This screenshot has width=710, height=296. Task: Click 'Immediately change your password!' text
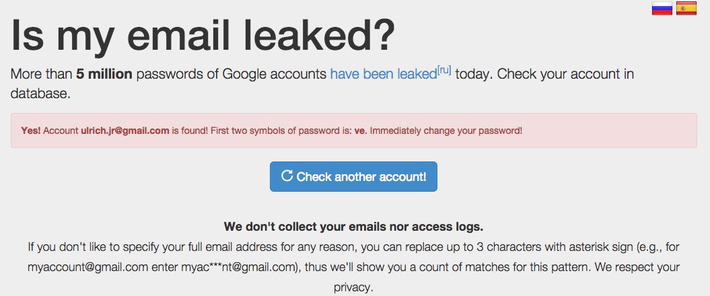(x=446, y=131)
